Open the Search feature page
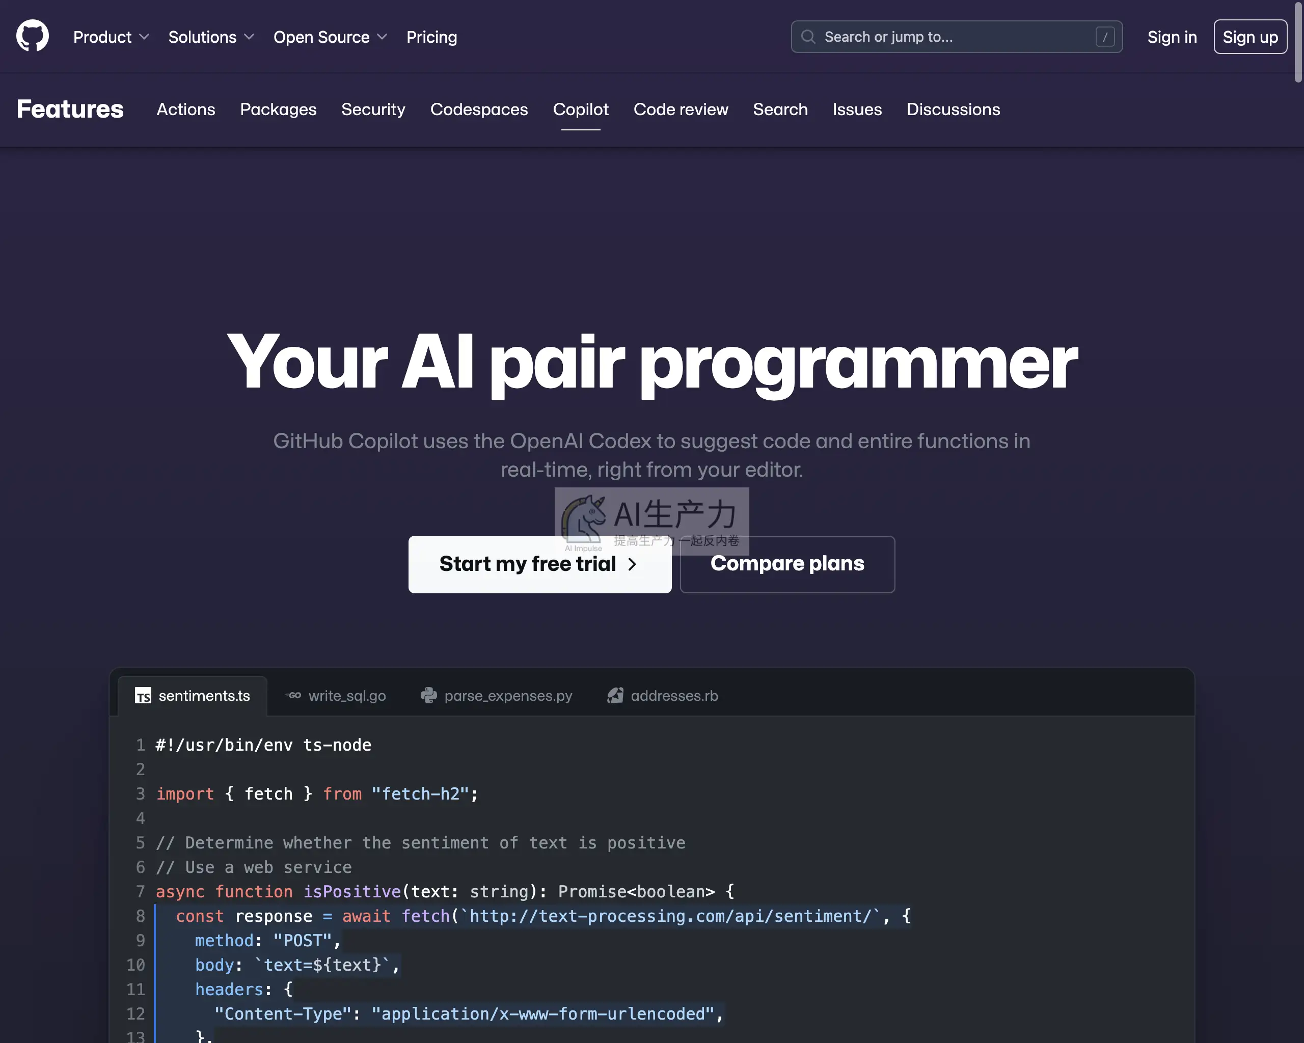This screenshot has height=1043, width=1304. 780,109
